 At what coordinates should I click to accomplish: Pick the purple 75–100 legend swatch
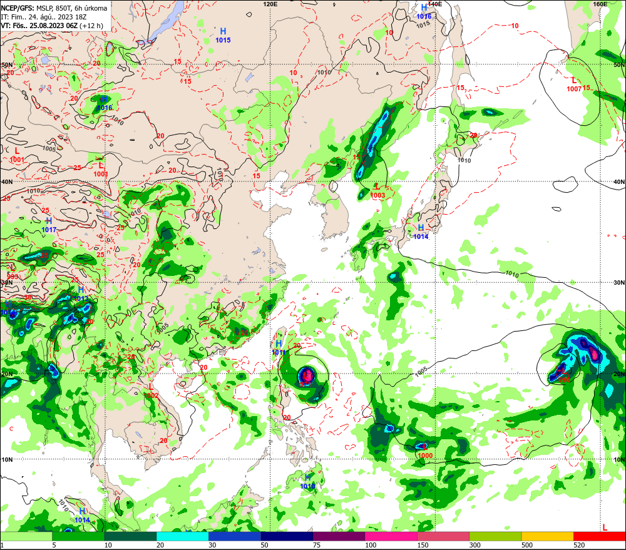tap(339, 536)
